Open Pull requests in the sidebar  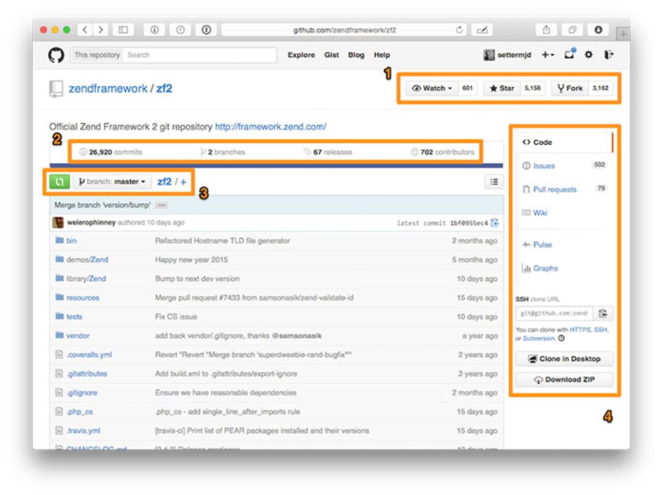tap(554, 189)
